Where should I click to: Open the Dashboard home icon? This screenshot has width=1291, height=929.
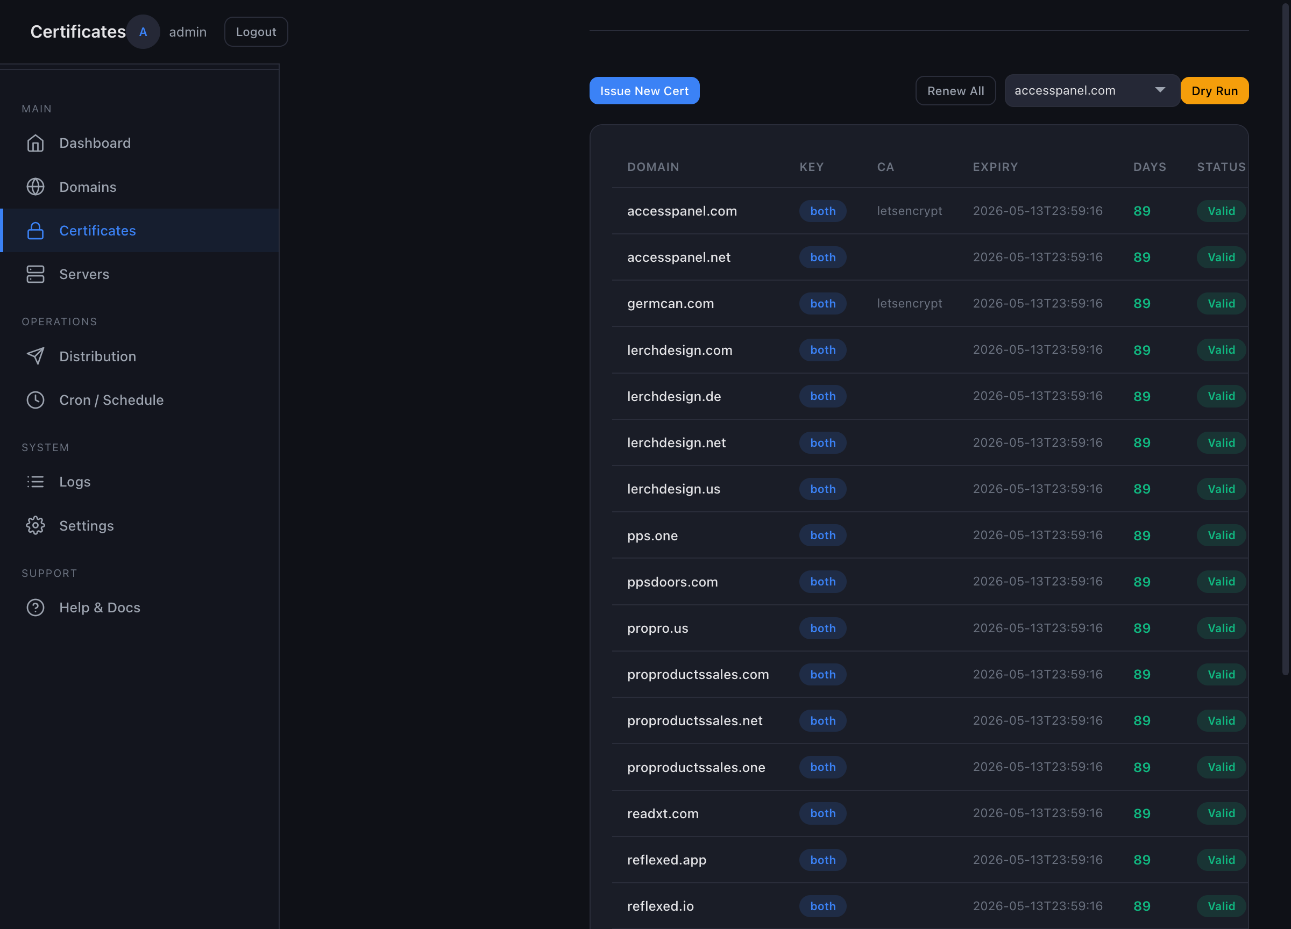[36, 143]
